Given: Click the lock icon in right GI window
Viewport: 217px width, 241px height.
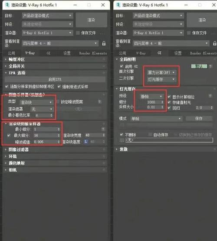Looking at the screenshot, I should point(215,44).
